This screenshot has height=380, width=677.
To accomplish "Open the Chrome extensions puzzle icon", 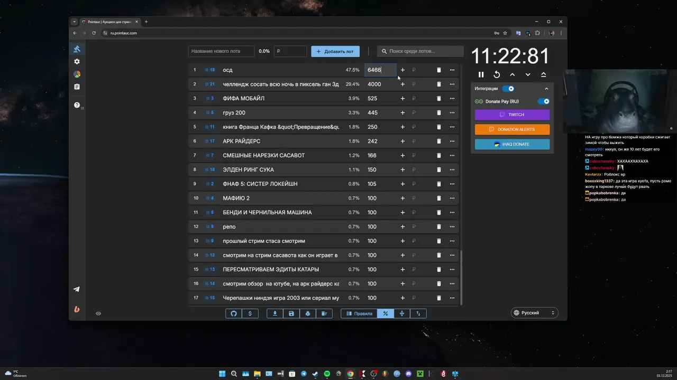I will (538, 33).
